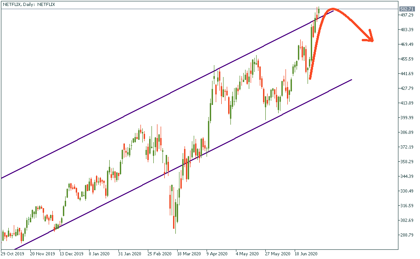Click the 9 Apr 2020 date label
The height and width of the screenshot is (259, 420).
click(x=218, y=253)
